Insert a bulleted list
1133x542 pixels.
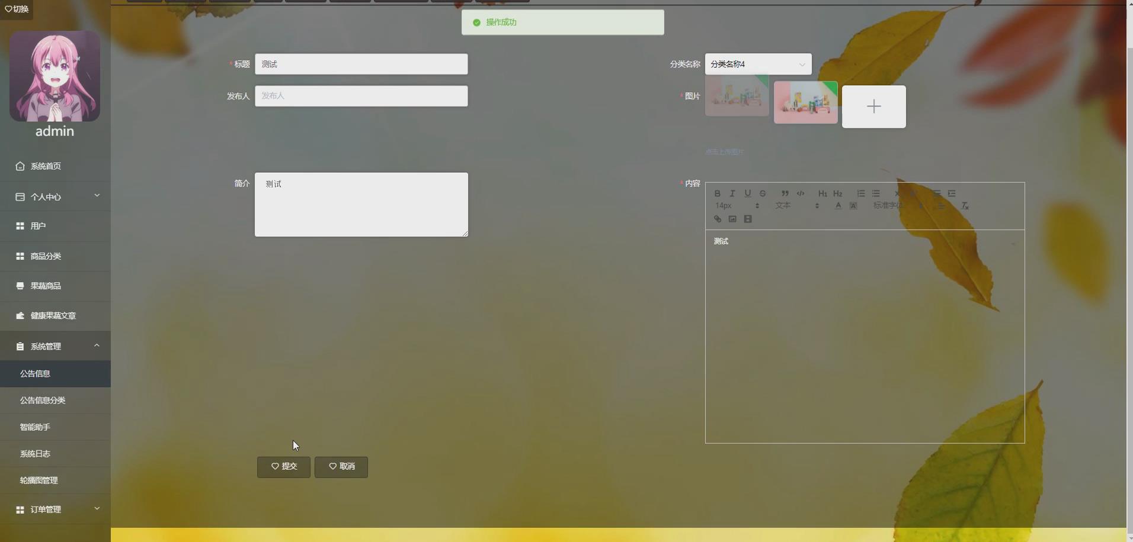point(876,193)
